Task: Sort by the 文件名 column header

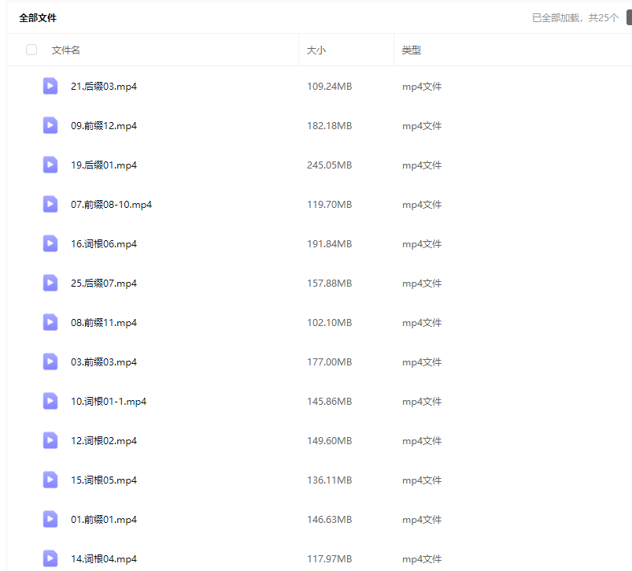Action: click(x=65, y=50)
